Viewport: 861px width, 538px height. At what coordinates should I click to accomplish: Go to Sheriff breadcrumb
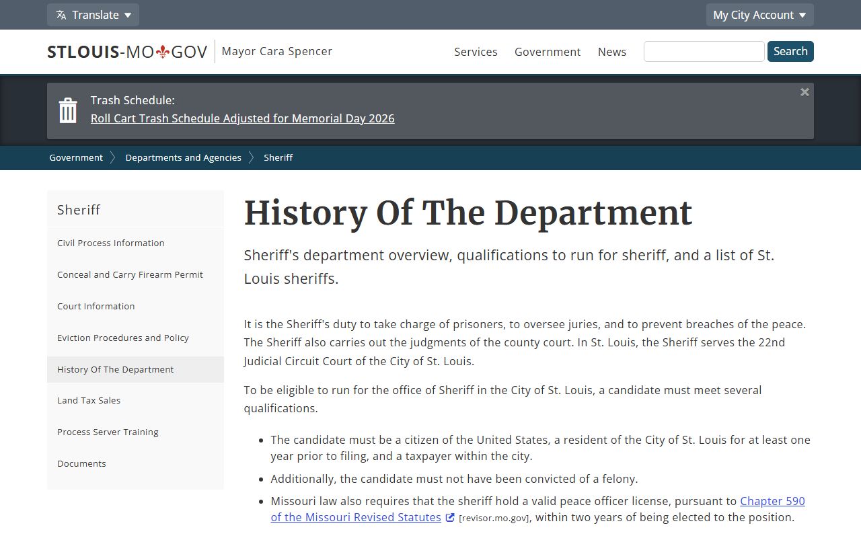pyautogui.click(x=278, y=157)
